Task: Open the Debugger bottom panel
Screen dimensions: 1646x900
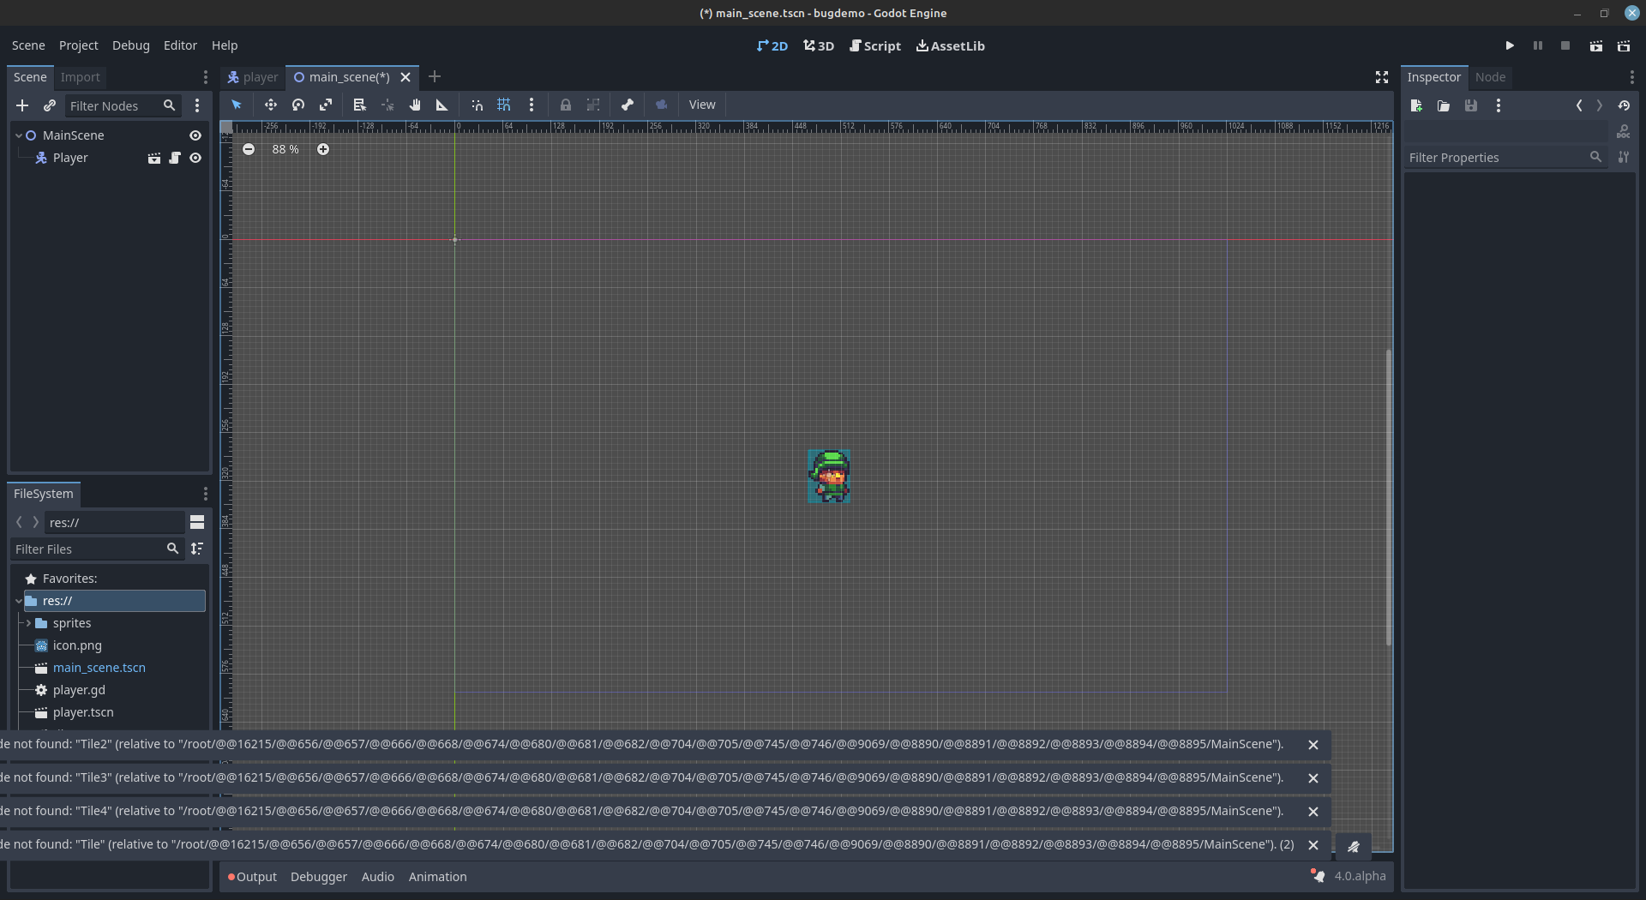Action: (319, 877)
